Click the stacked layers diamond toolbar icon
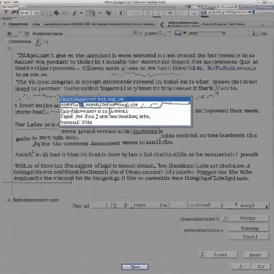The height and width of the screenshot is (274, 274). click(x=56, y=13)
